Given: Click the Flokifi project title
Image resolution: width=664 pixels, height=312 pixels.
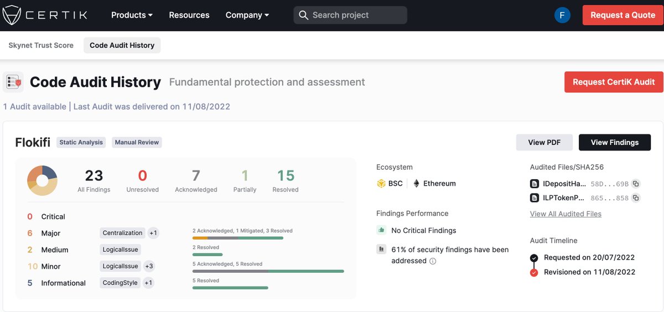Looking at the screenshot, I should [33, 142].
